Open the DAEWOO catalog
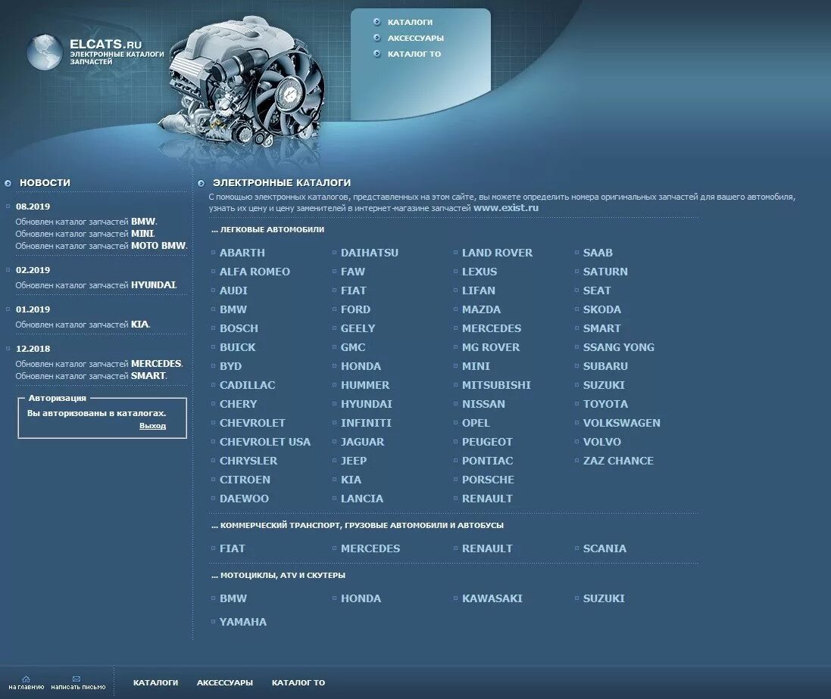831x699 pixels. 245,499
